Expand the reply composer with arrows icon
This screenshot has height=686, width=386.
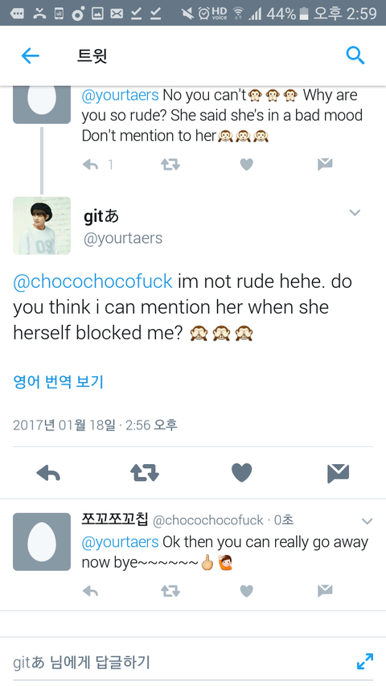click(365, 661)
